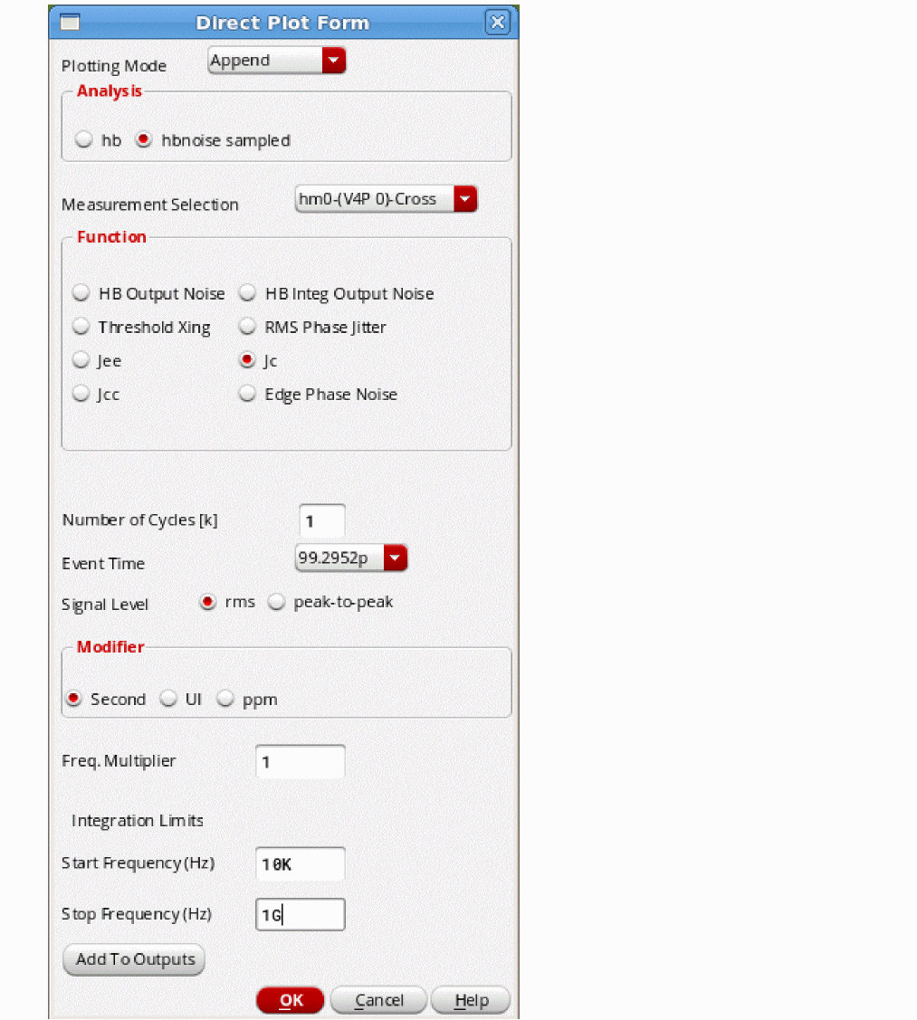Choose the ppm modifier

[x=225, y=699]
